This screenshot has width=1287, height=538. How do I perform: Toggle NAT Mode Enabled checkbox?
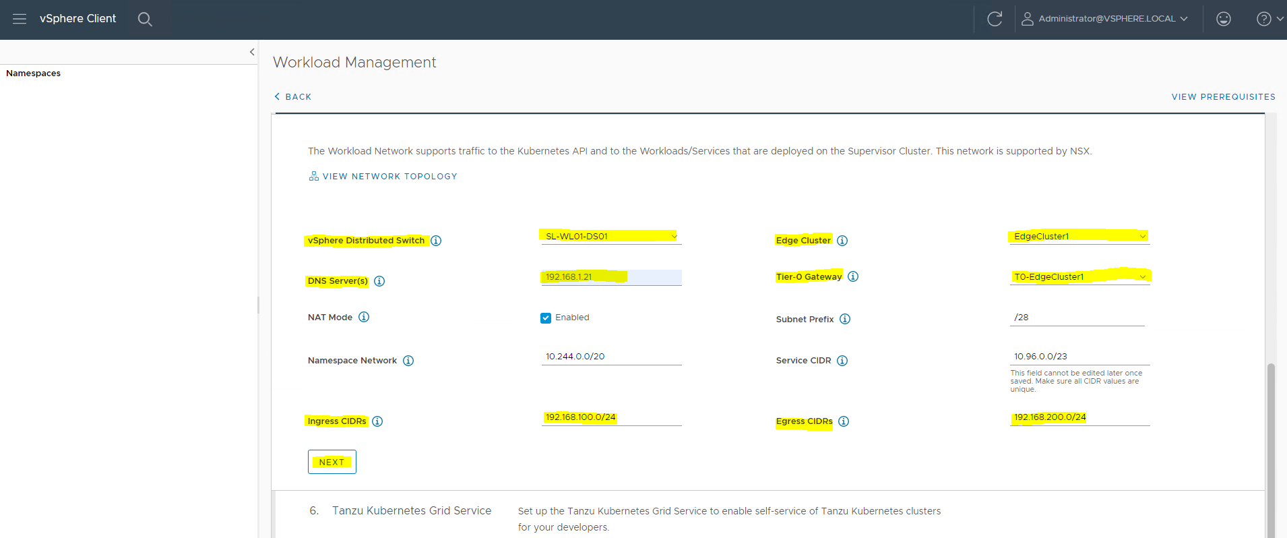(x=546, y=318)
